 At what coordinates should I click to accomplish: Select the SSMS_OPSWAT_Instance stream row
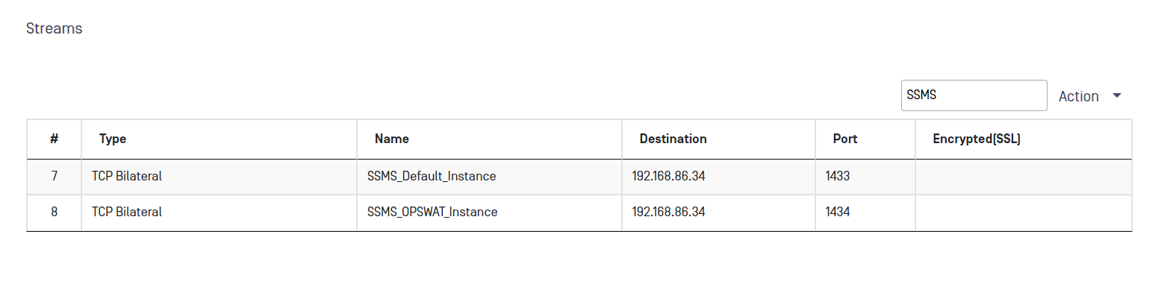[x=579, y=212]
